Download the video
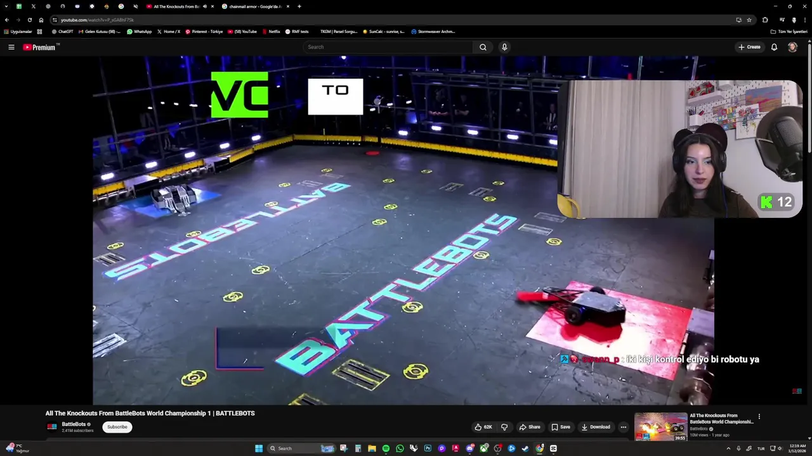The width and height of the screenshot is (812, 456). pyautogui.click(x=596, y=427)
